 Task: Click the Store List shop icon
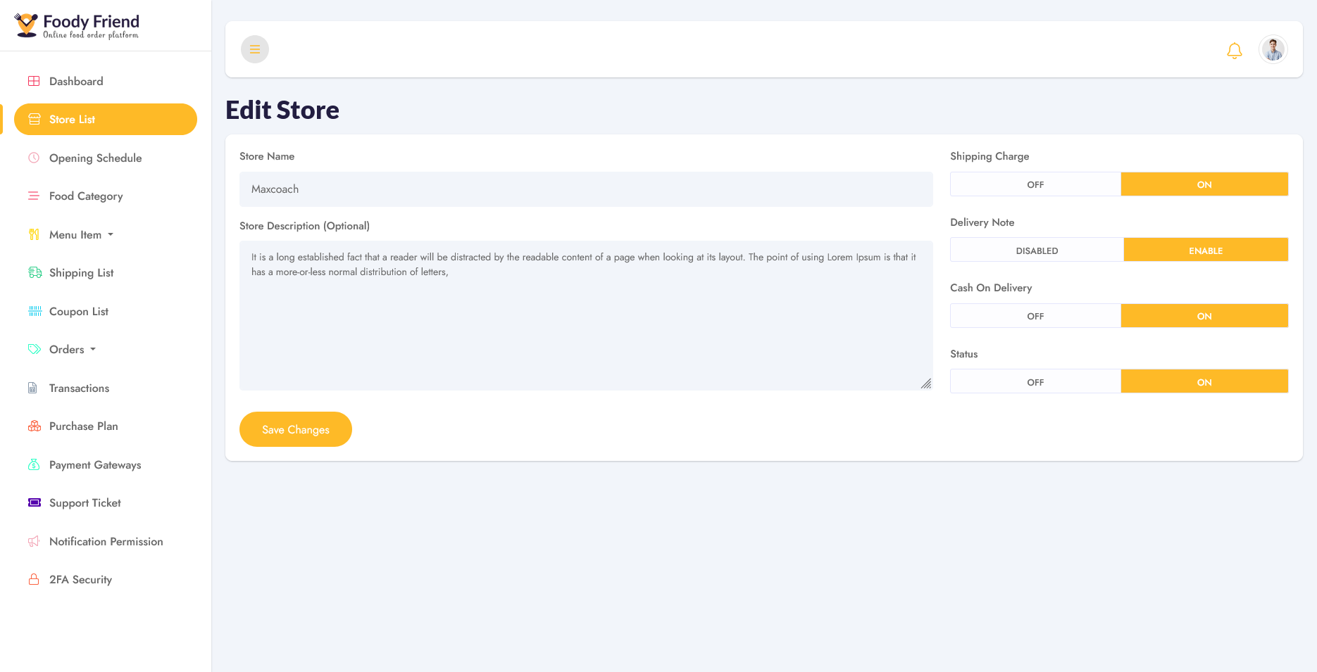tap(34, 120)
